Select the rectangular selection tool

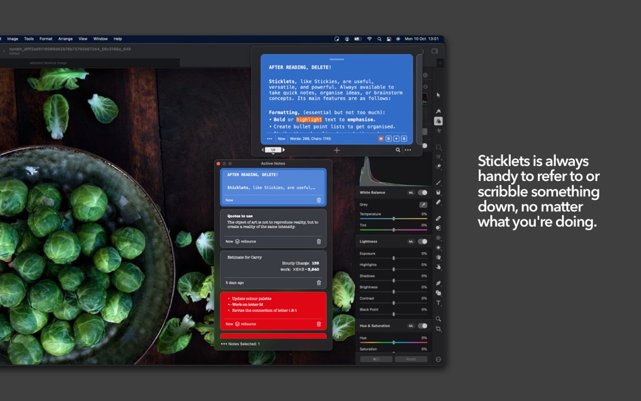point(438,147)
